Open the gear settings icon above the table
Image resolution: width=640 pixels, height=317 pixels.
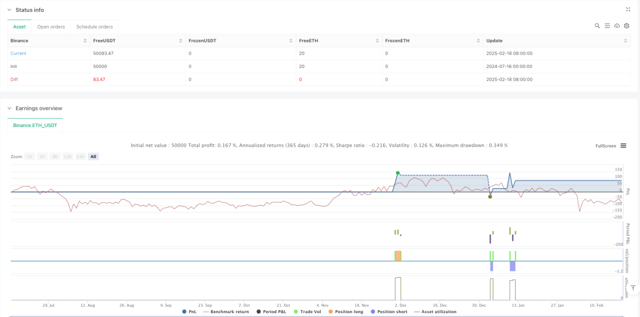[627, 26]
